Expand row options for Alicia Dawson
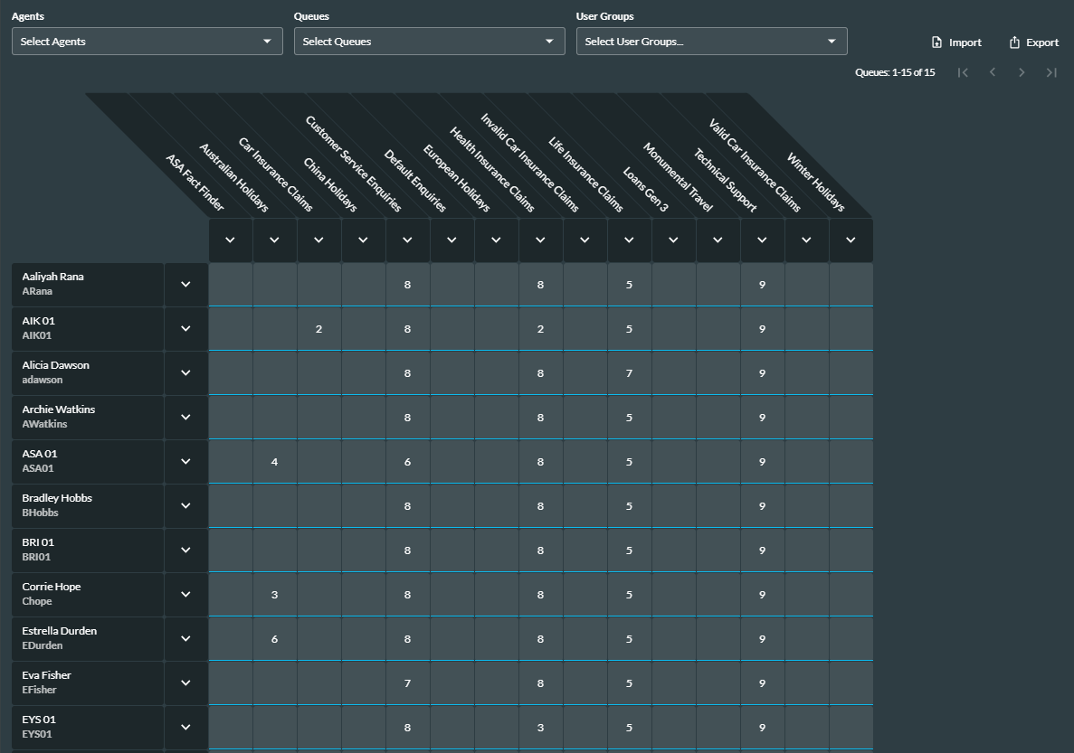This screenshot has width=1074, height=753. tap(185, 373)
